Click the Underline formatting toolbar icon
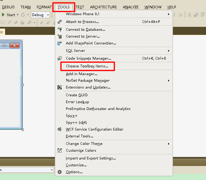 click(181, 15)
